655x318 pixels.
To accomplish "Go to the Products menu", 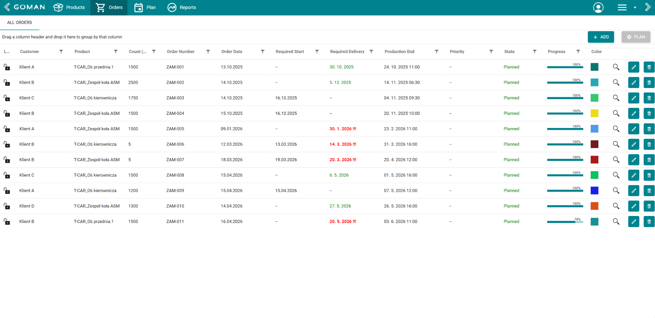I will point(69,7).
